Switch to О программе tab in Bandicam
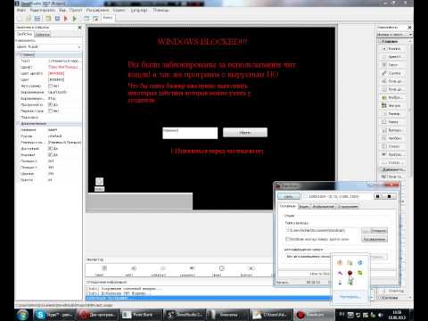The image size is (428, 321). (348, 206)
